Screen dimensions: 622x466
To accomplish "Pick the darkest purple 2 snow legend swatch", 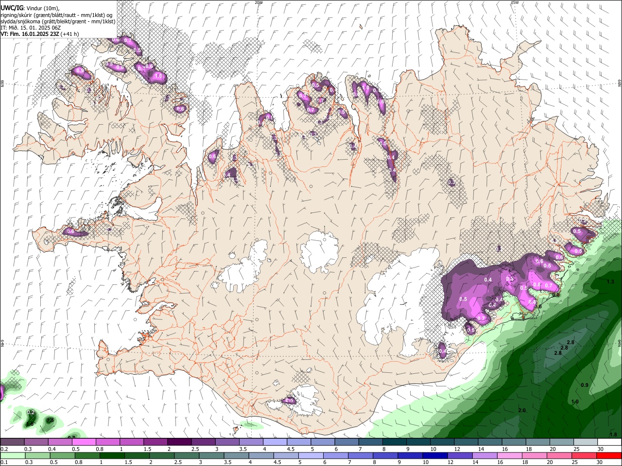I will (179, 442).
